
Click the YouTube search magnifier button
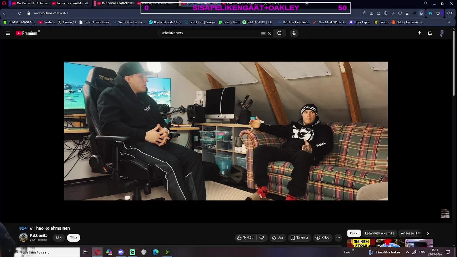[280, 33]
